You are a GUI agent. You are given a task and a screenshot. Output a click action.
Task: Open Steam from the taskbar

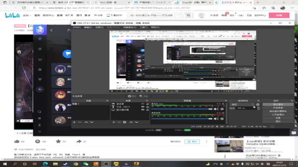point(66,164)
